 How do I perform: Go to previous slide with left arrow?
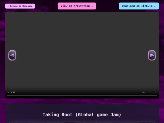(12, 55)
